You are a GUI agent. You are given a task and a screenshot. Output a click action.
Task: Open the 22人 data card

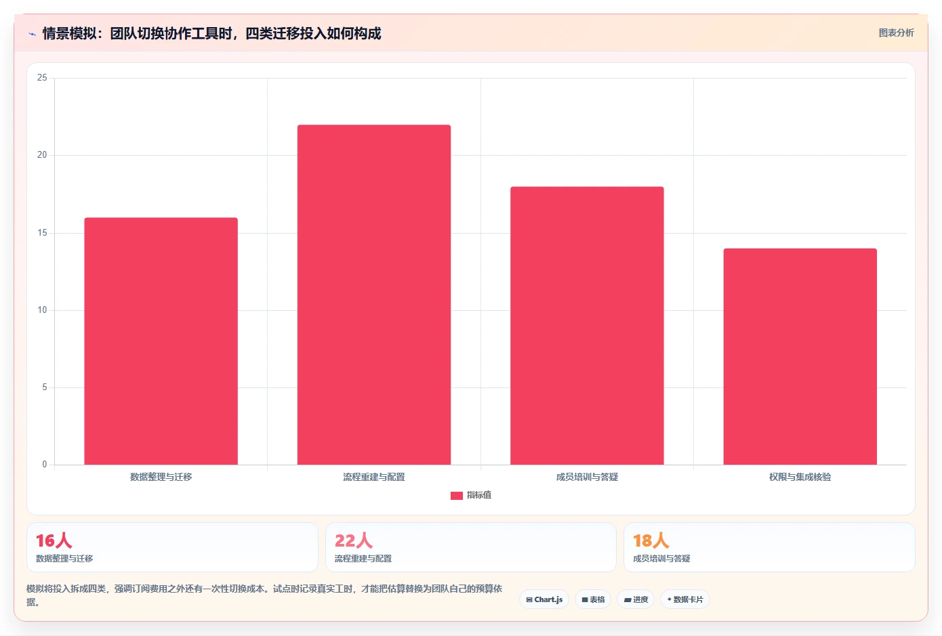pyautogui.click(x=471, y=547)
